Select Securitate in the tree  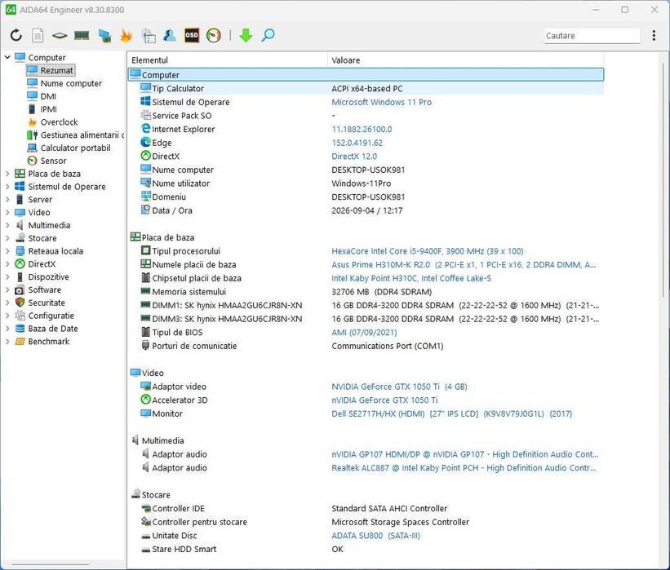click(47, 303)
